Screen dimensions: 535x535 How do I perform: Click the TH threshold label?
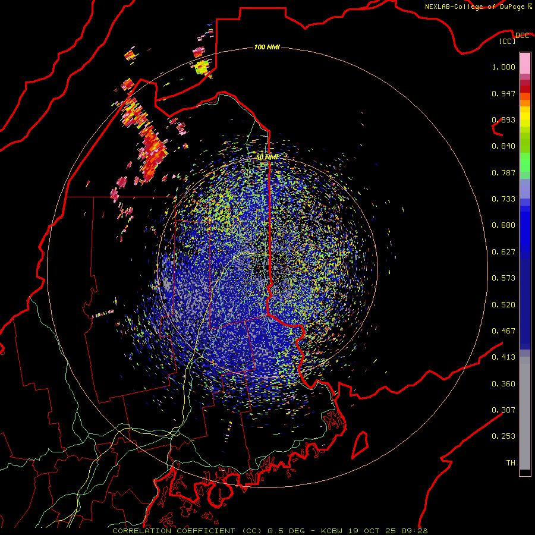511,463
